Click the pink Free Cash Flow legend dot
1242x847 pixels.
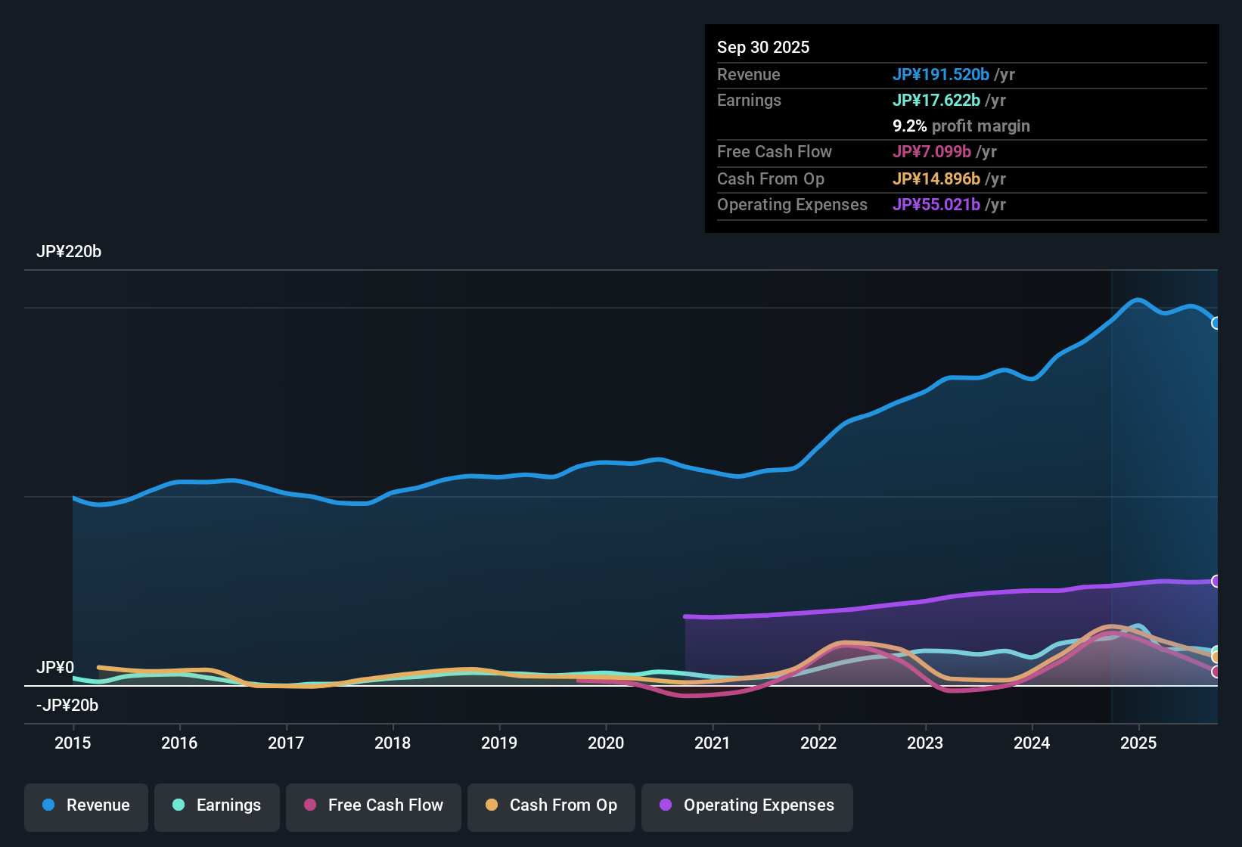309,805
